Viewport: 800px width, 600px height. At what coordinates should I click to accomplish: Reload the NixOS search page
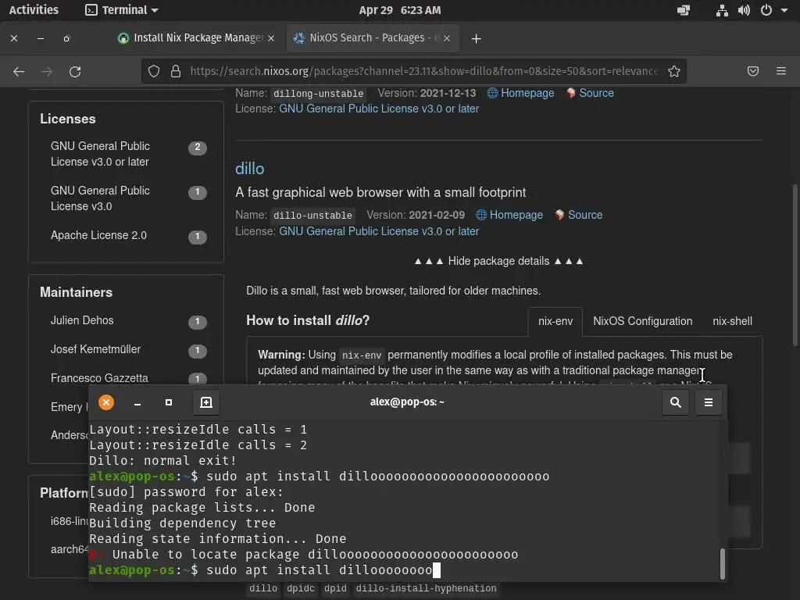coord(75,71)
